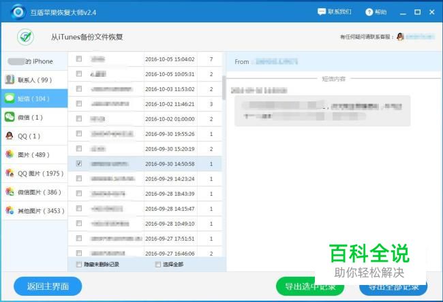Select the QQ penguin icon in the sidebar
The height and width of the screenshot is (302, 443).
pyautogui.click(x=10, y=136)
